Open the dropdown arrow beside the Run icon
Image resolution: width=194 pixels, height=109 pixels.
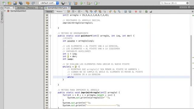(x=85, y=3)
